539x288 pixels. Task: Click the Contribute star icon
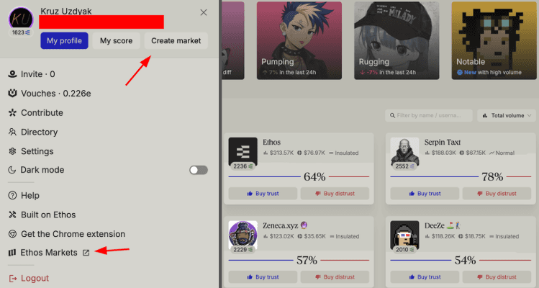(12, 112)
